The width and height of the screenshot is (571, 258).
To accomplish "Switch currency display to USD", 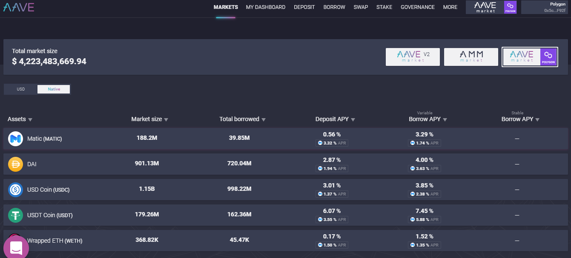I will coord(21,89).
